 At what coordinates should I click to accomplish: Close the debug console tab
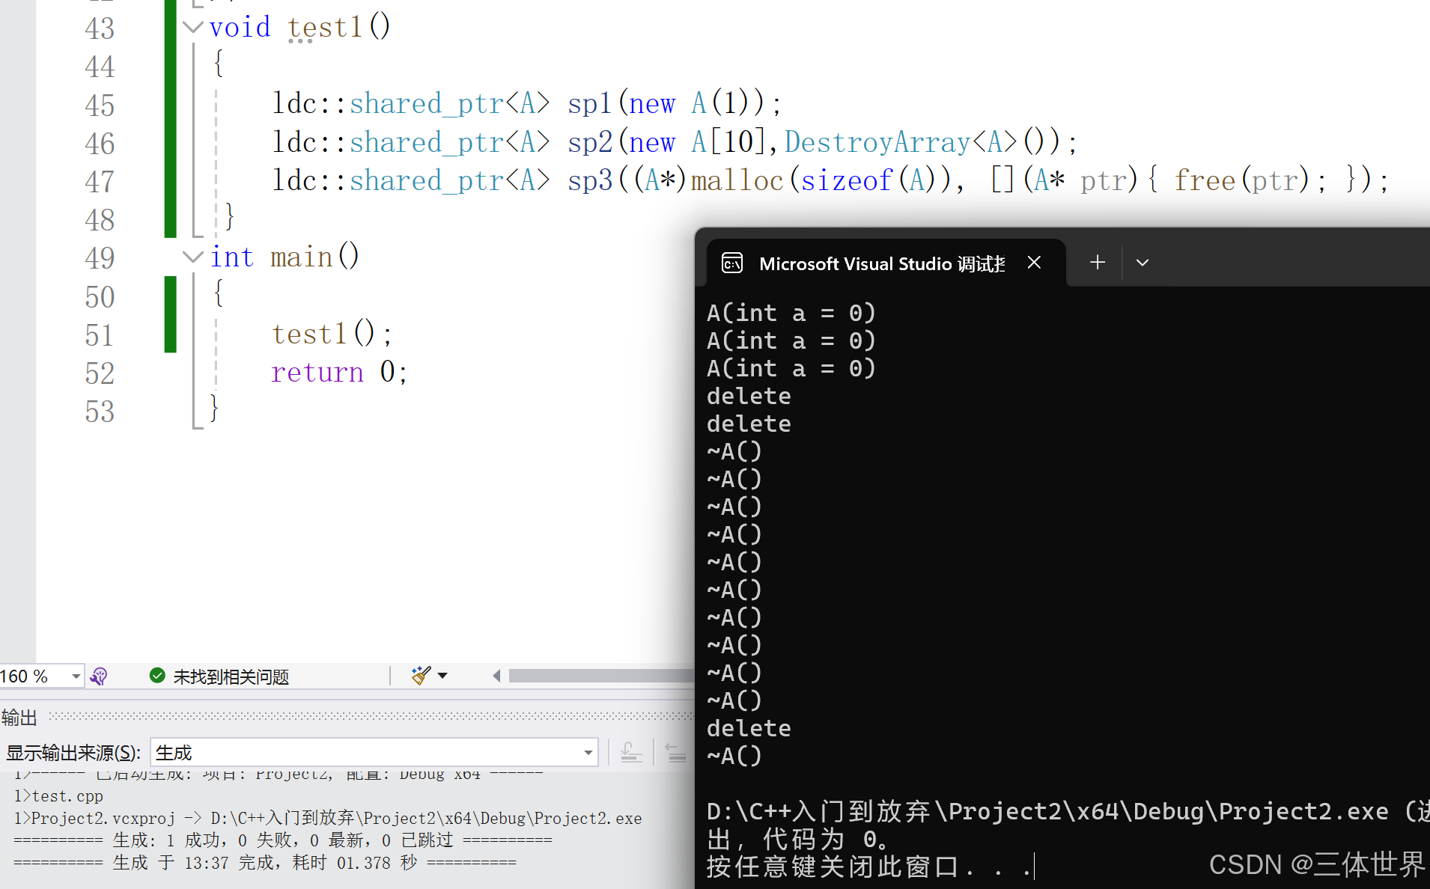pos(1034,263)
